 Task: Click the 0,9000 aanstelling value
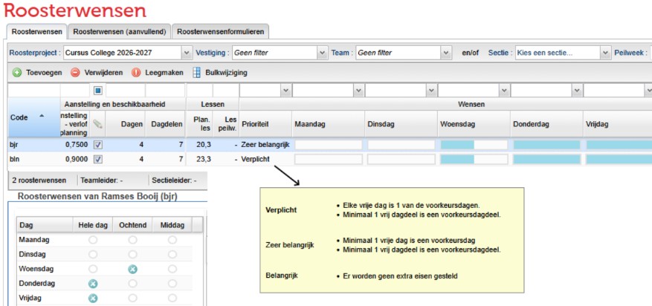[76, 159]
